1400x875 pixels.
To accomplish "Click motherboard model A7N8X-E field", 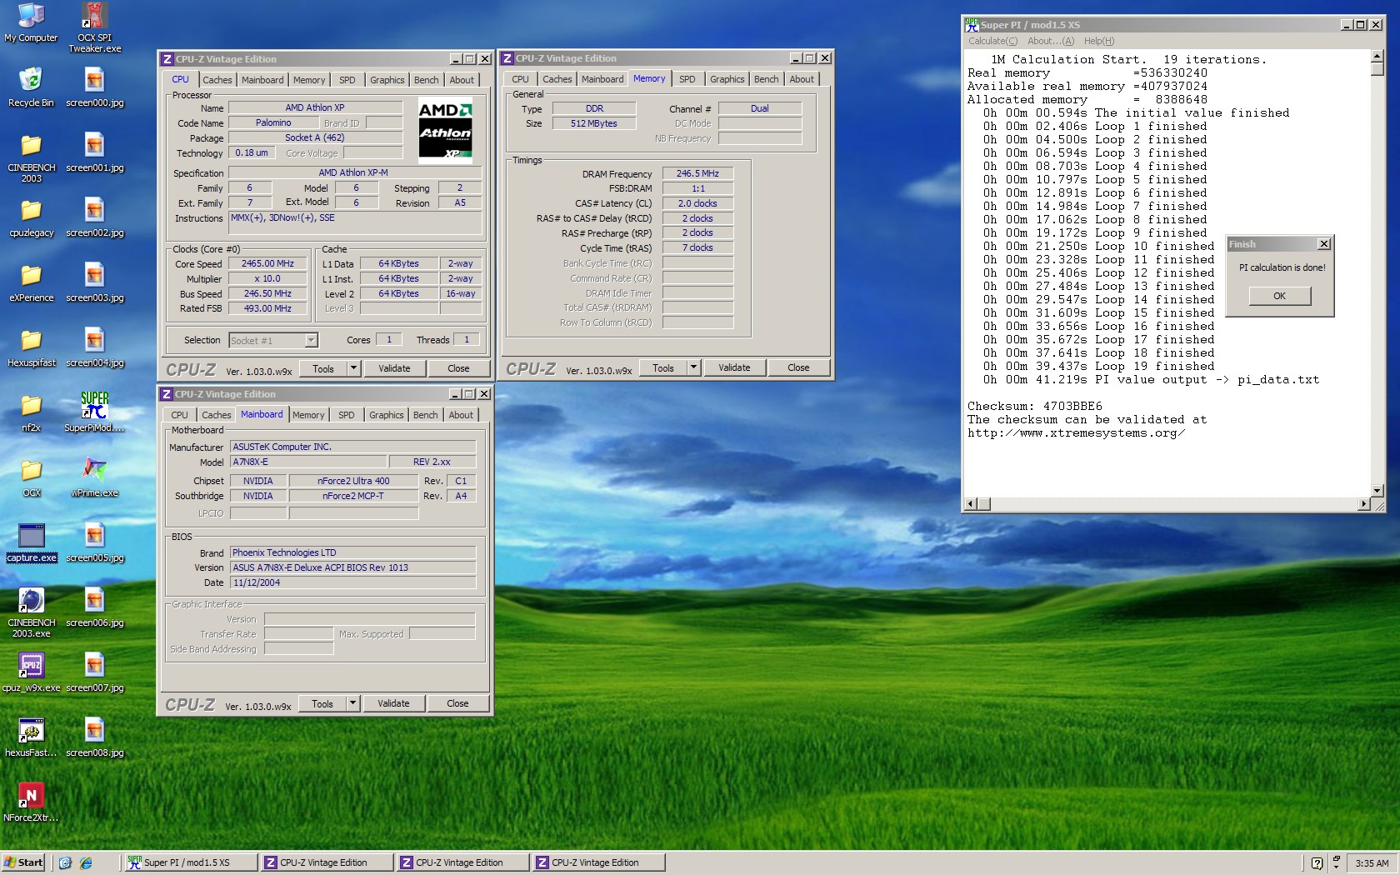I will (308, 462).
